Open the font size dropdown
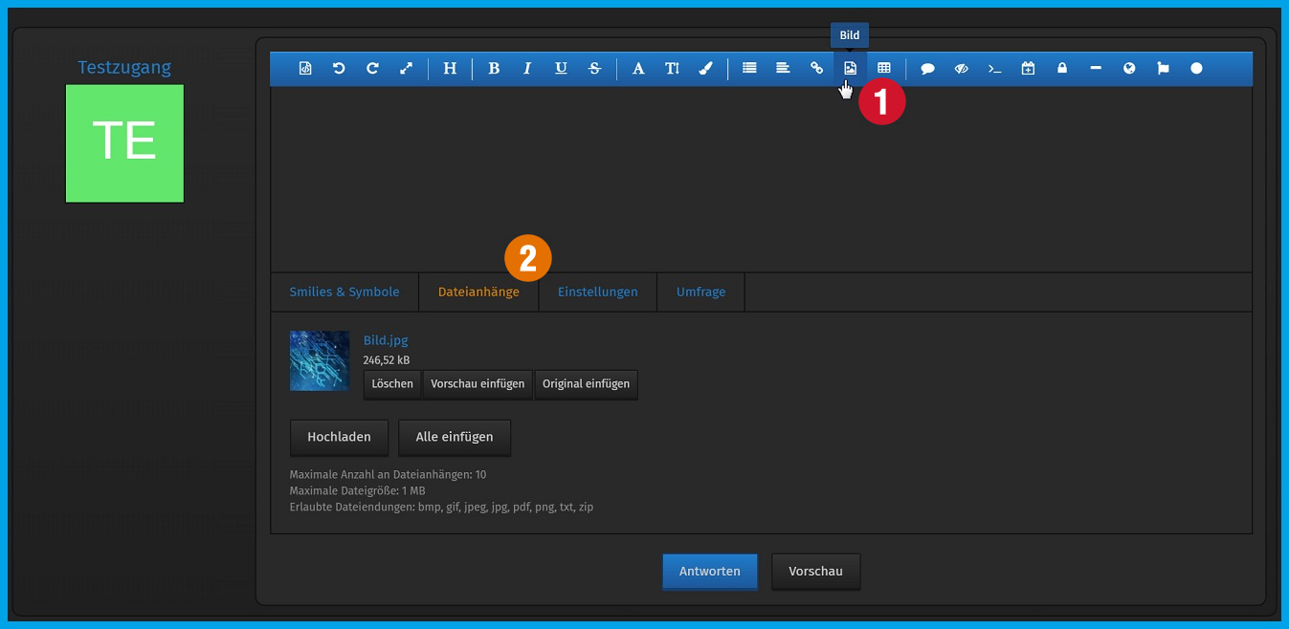This screenshot has width=1289, height=629. pyautogui.click(x=672, y=69)
